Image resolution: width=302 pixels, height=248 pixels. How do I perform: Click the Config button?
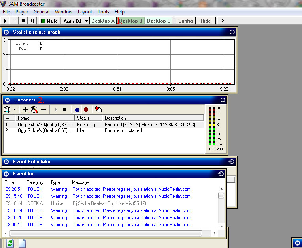tap(185, 21)
